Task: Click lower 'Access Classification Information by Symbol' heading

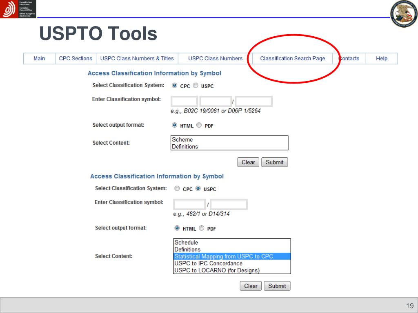Action: pos(157,176)
